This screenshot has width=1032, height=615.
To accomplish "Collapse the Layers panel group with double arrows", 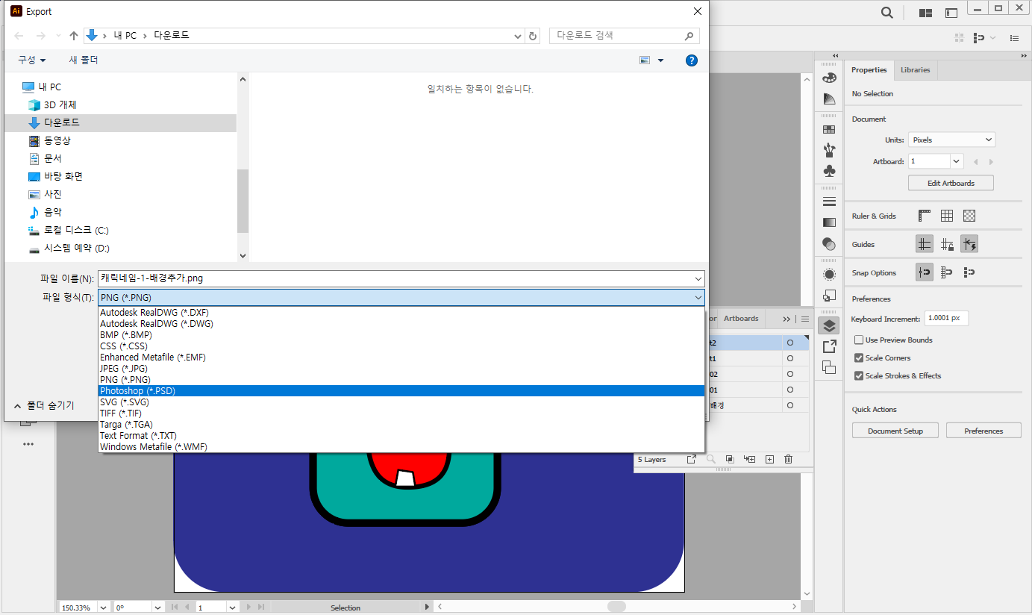I will [786, 319].
